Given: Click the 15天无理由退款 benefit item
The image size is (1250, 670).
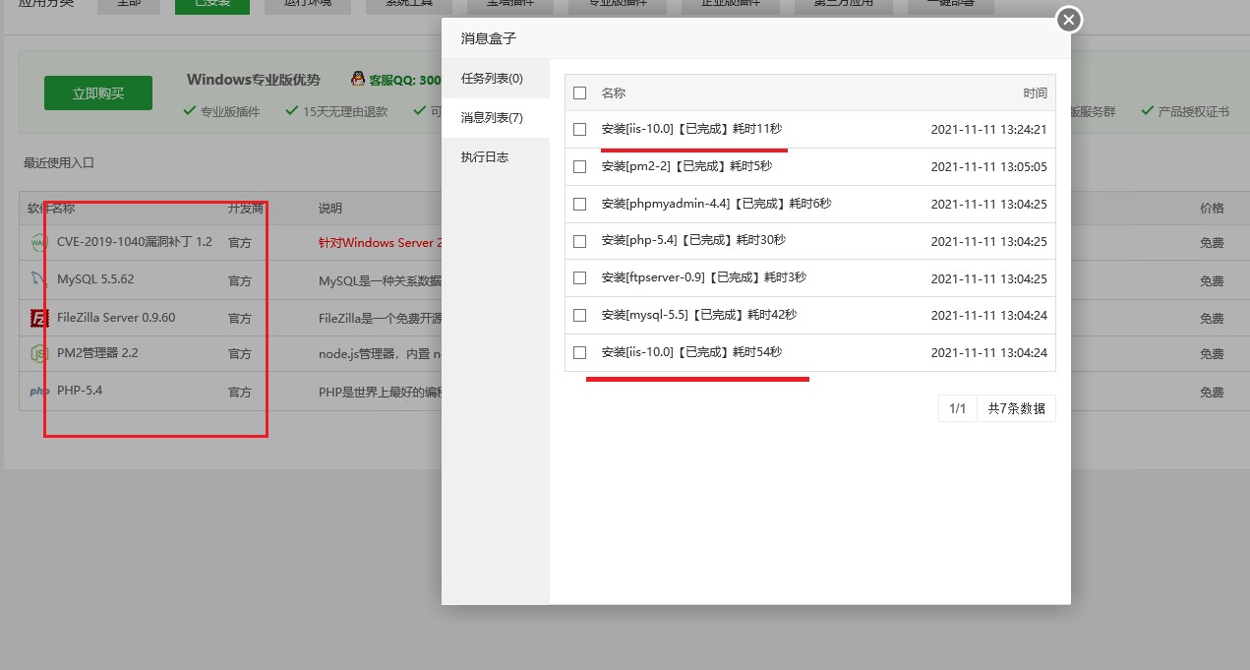Looking at the screenshot, I should pyautogui.click(x=337, y=111).
